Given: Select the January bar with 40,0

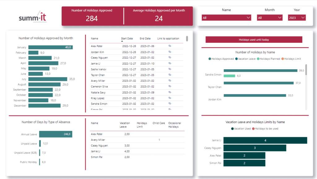Looking at the screenshot, I should (50, 47).
